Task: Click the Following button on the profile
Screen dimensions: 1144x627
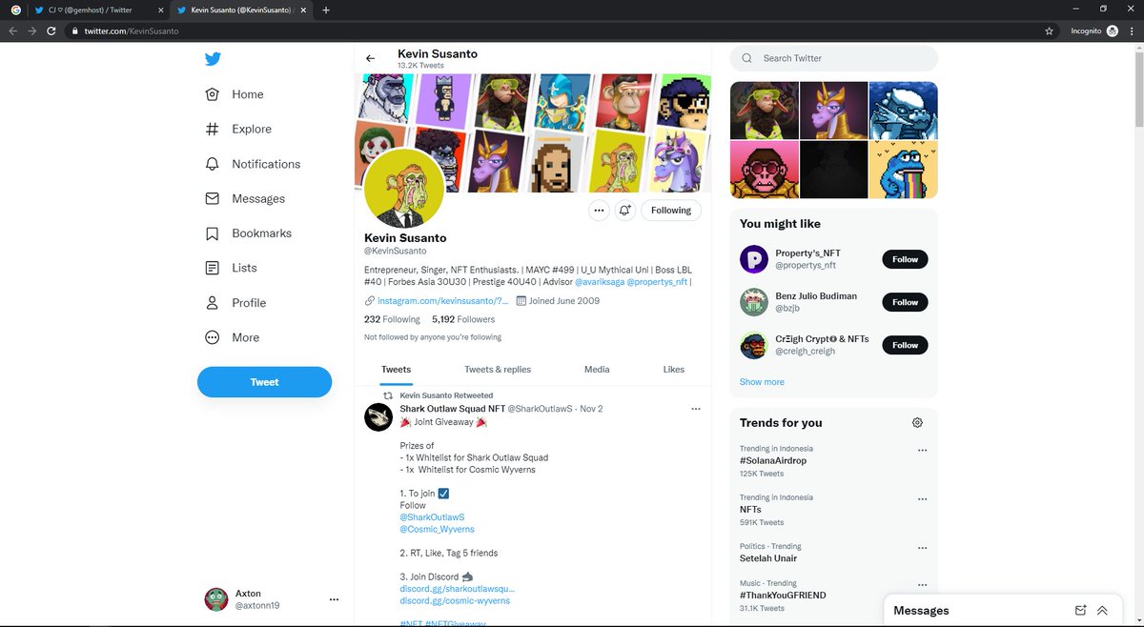Action: [x=671, y=210]
